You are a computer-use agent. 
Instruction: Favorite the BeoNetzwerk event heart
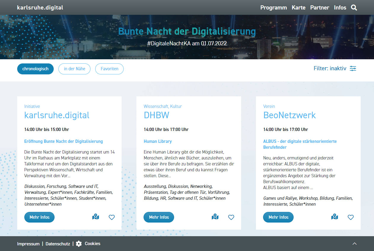coord(351,217)
